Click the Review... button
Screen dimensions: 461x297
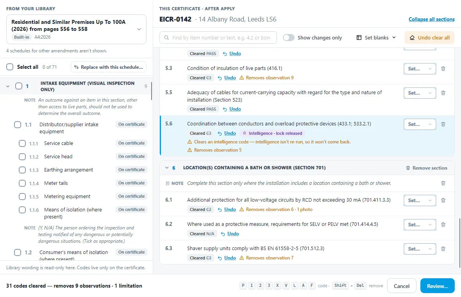point(438,286)
